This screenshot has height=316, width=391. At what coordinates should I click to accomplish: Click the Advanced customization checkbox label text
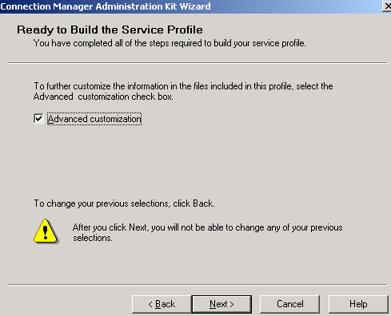tap(94, 119)
